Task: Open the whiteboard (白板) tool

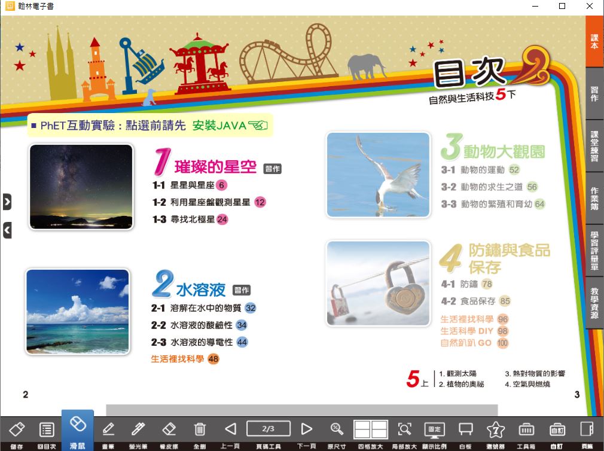Action: [x=465, y=429]
